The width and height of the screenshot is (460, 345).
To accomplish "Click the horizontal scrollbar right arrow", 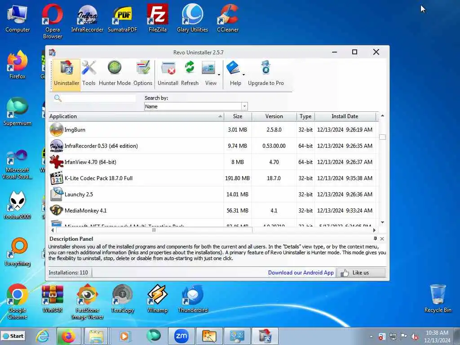I will (374, 230).
